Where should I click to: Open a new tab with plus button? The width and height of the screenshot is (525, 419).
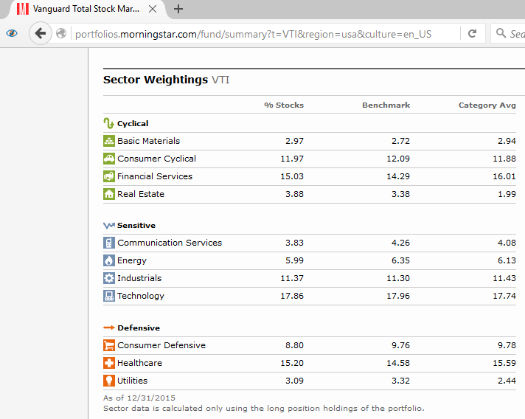point(178,10)
